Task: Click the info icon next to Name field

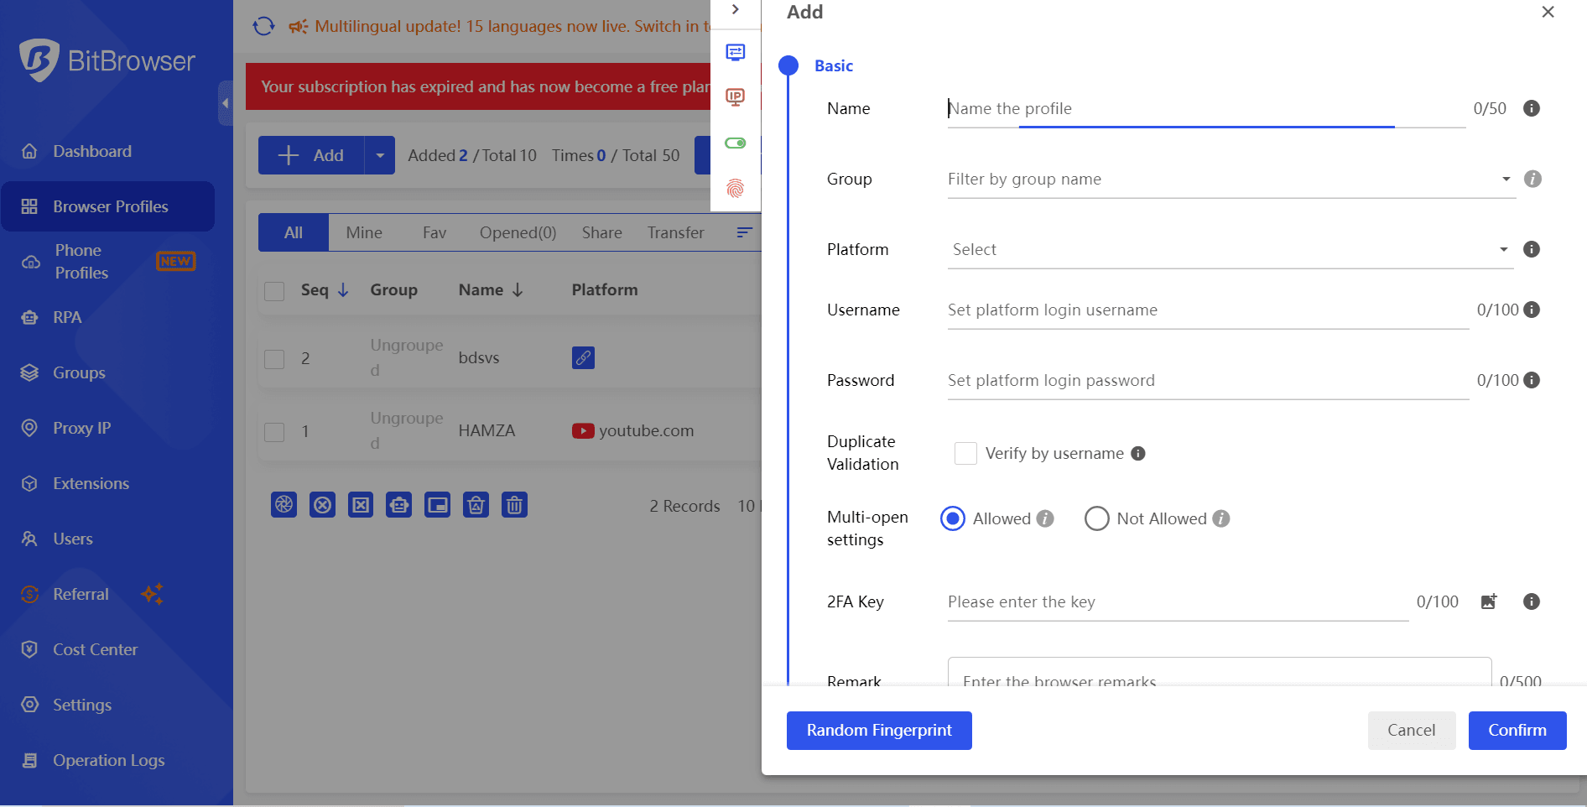Action: pyautogui.click(x=1531, y=108)
